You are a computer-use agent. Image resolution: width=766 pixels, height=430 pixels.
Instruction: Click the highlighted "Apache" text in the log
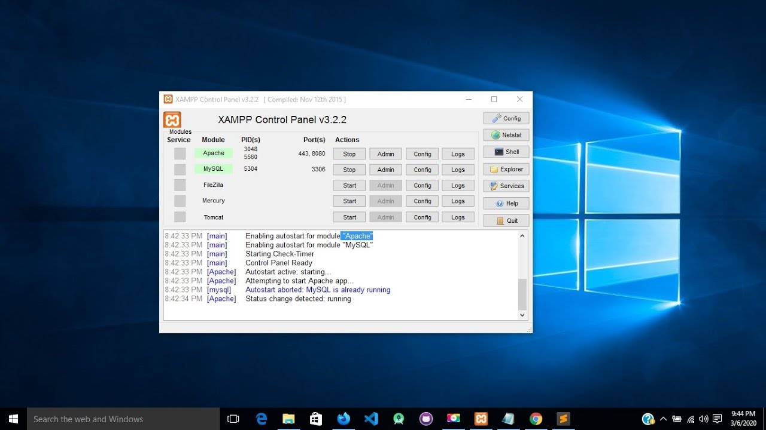tap(357, 236)
